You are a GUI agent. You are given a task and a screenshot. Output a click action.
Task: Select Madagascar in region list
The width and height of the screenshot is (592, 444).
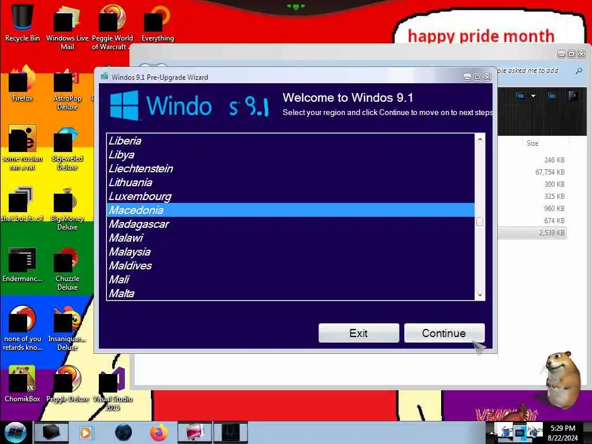tap(290, 224)
